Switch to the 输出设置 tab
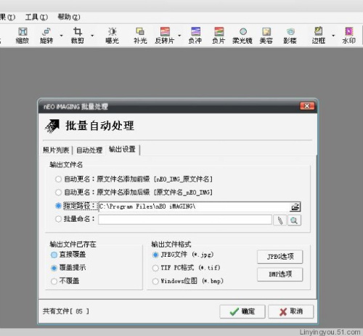The width and height of the screenshot is (363, 336). tap(122, 149)
